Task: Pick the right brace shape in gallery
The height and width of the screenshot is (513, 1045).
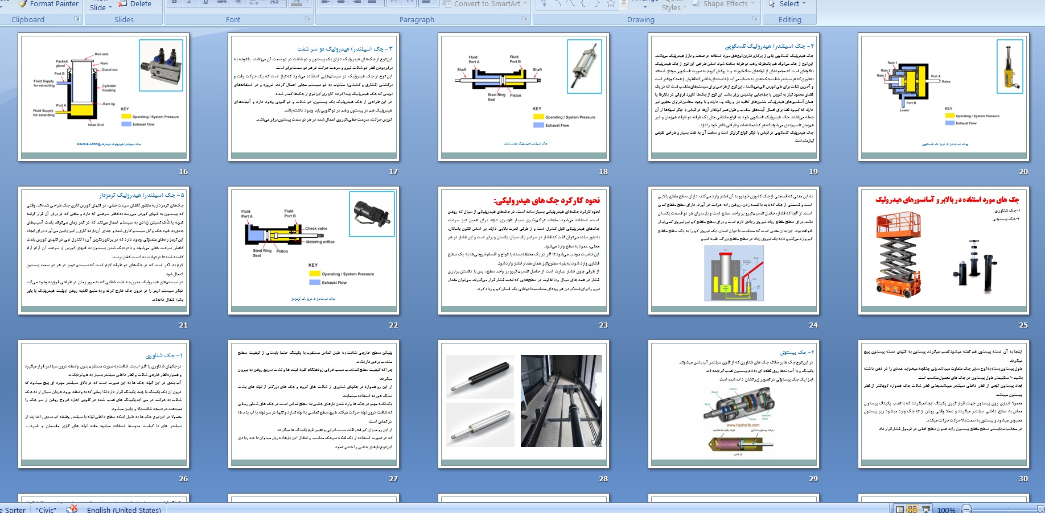Action: 597,3
